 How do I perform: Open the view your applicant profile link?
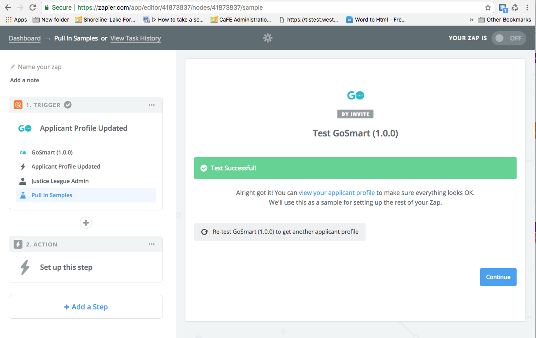[x=337, y=193]
